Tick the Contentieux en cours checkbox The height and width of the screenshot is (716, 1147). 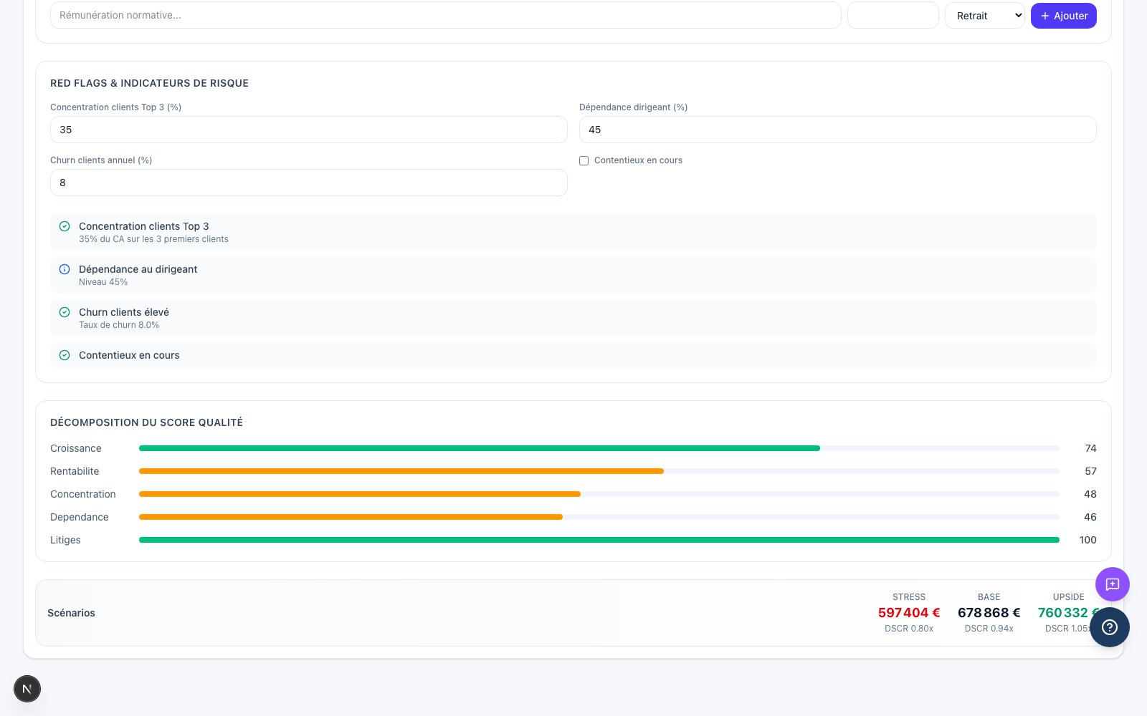pyautogui.click(x=584, y=161)
